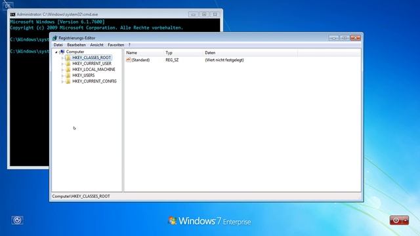Viewport: 420px width, 236px height.
Task: Maximize the cmd.exe window
Action: (204, 14)
